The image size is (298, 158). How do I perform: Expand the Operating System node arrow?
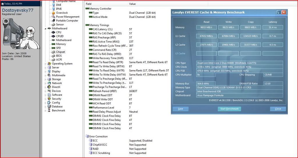45,64
